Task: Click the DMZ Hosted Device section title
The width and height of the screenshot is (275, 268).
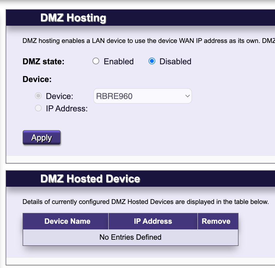Action: click(90, 179)
